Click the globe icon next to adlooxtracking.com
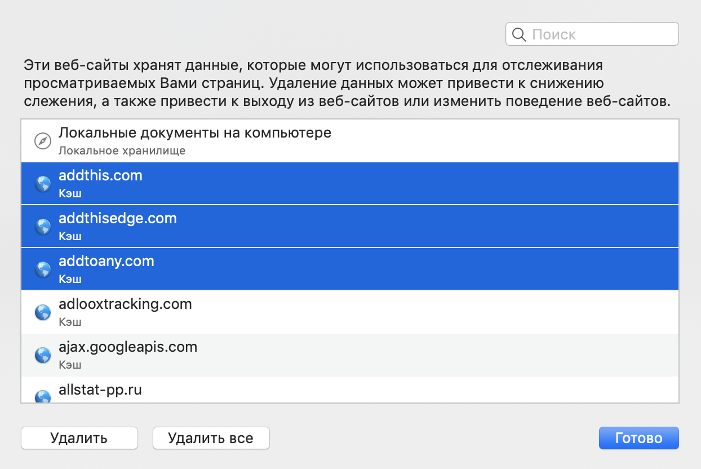The width and height of the screenshot is (701, 469). coord(43,312)
